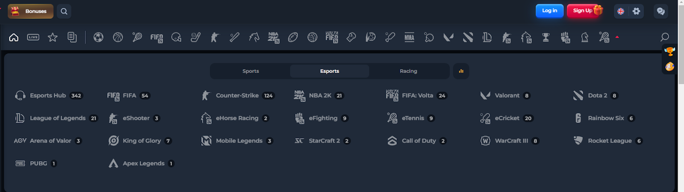Image resolution: width=684 pixels, height=192 pixels.
Task: Search sports with magnifier below chat icon
Action: coord(665,37)
